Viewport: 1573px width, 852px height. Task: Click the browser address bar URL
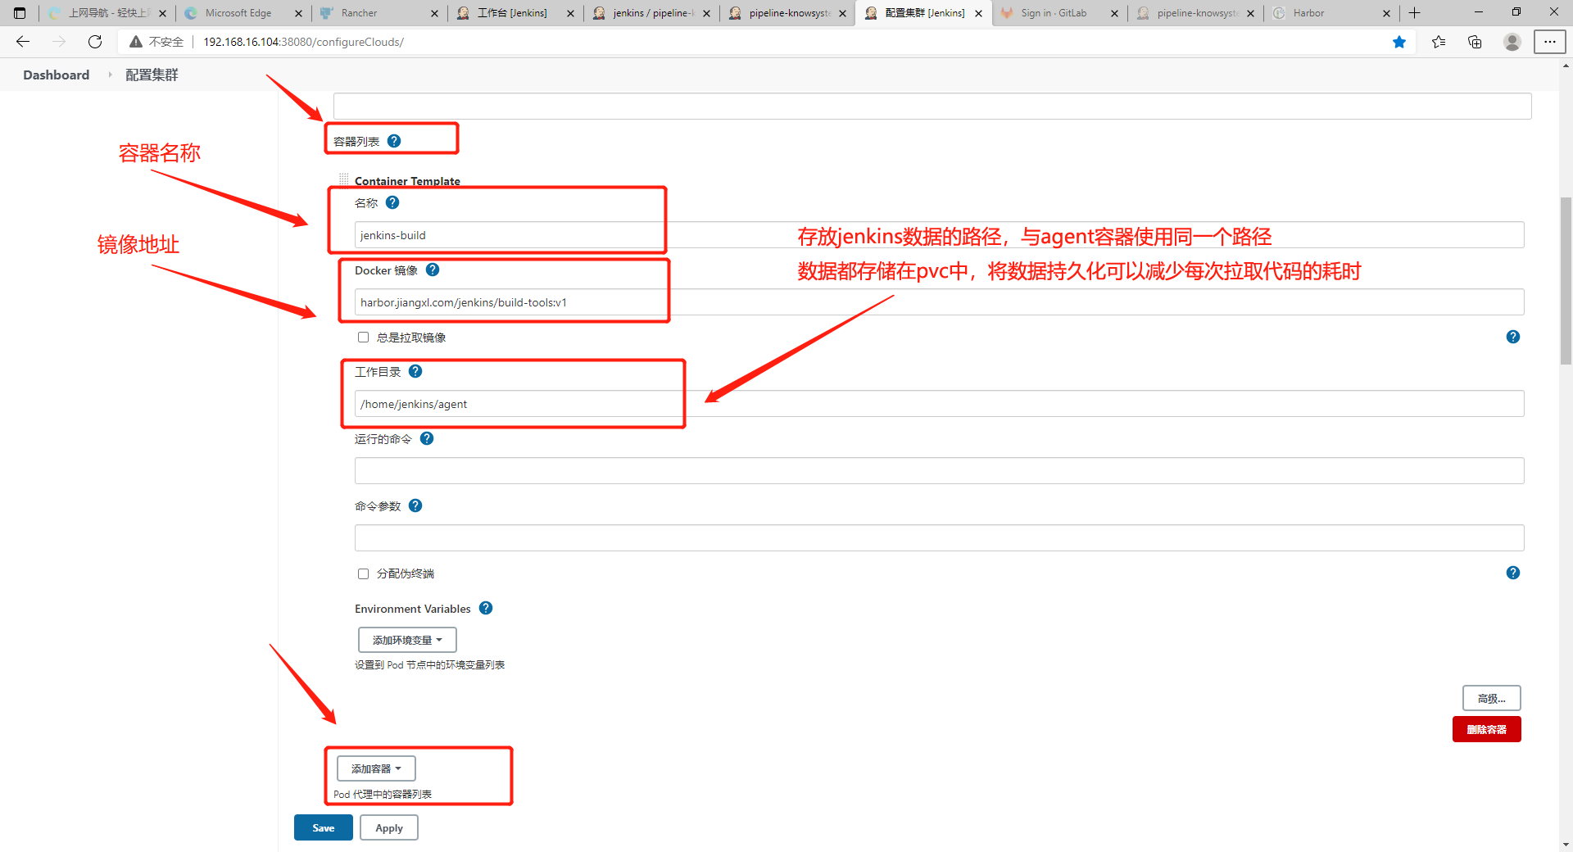[303, 42]
